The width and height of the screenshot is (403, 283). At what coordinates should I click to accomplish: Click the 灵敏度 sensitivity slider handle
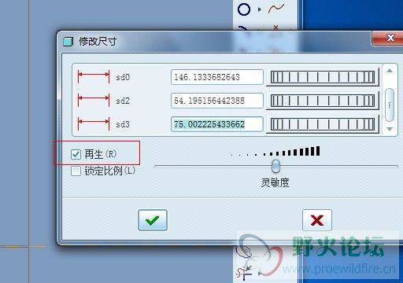point(275,166)
